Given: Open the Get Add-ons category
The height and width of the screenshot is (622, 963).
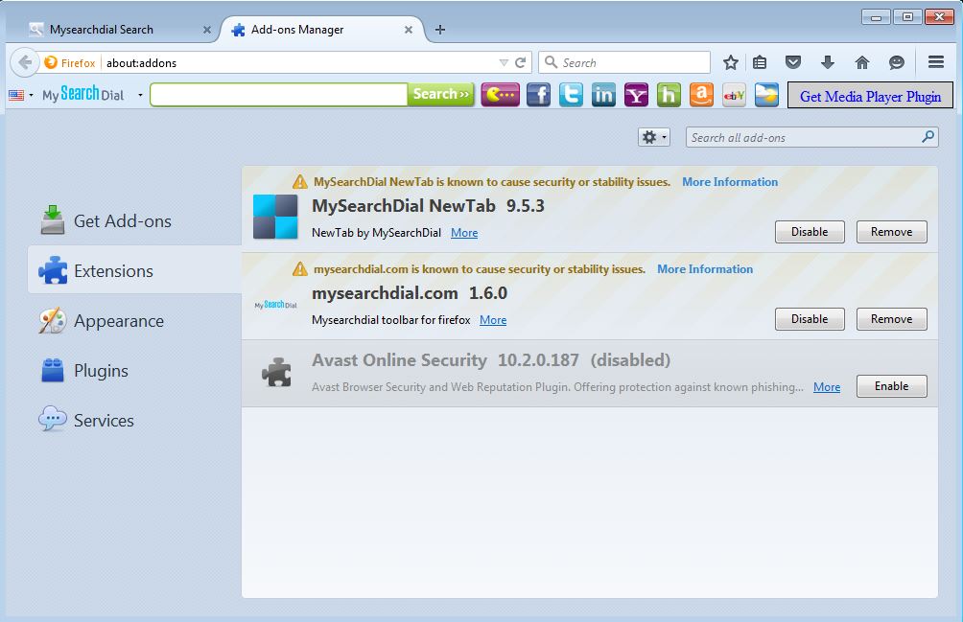Looking at the screenshot, I should (x=134, y=220).
